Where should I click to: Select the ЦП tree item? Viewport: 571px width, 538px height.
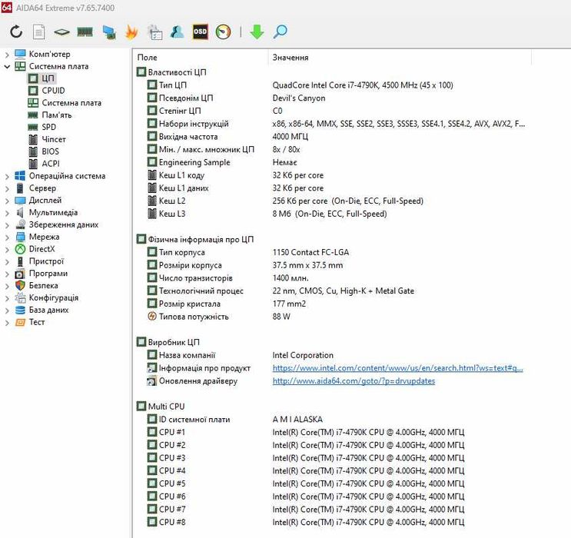pyautogui.click(x=41, y=78)
